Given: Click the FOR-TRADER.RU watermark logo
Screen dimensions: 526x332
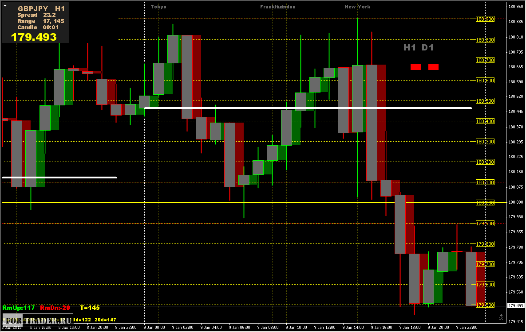Looking at the screenshot, I should click(x=38, y=320).
